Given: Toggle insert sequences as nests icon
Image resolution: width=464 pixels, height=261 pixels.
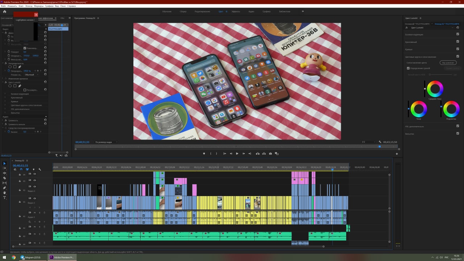Looking at the screenshot, I should tap(15, 169).
